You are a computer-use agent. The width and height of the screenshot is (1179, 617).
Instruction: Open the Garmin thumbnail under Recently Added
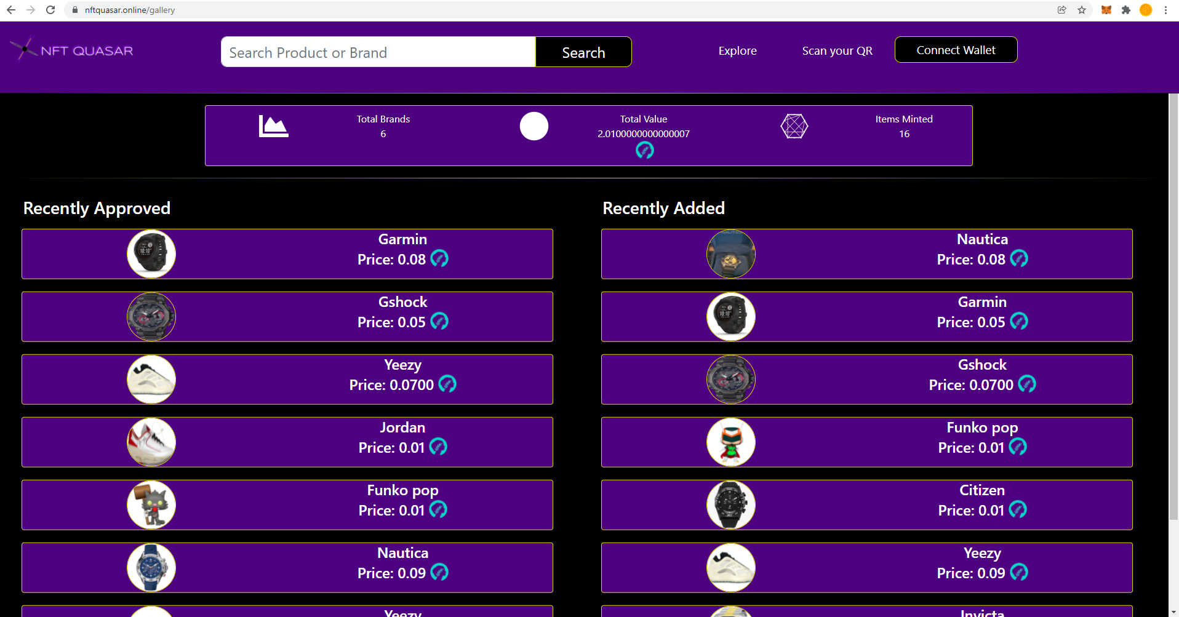tap(731, 317)
